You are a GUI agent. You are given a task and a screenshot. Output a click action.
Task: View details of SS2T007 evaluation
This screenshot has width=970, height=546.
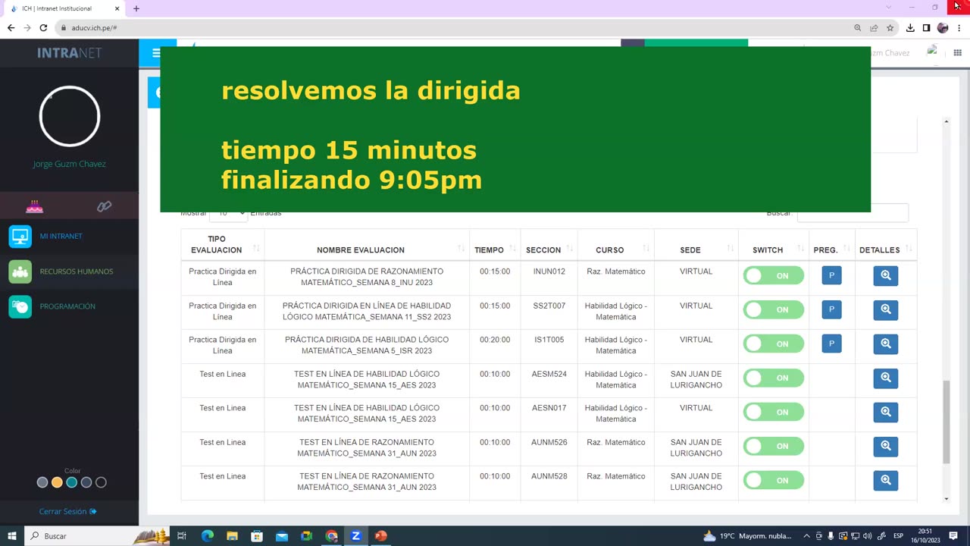tap(885, 309)
